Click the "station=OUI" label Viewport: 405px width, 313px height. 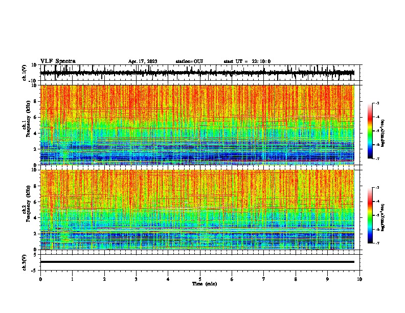(189, 61)
